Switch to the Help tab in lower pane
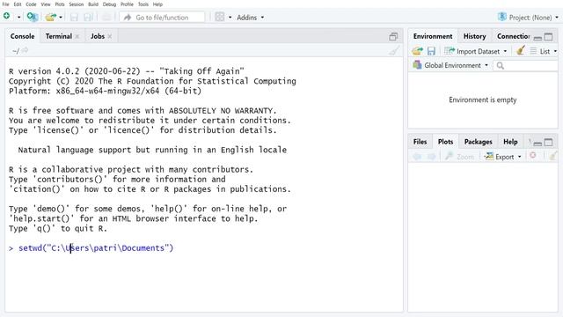The width and height of the screenshot is (563, 317). tap(510, 142)
